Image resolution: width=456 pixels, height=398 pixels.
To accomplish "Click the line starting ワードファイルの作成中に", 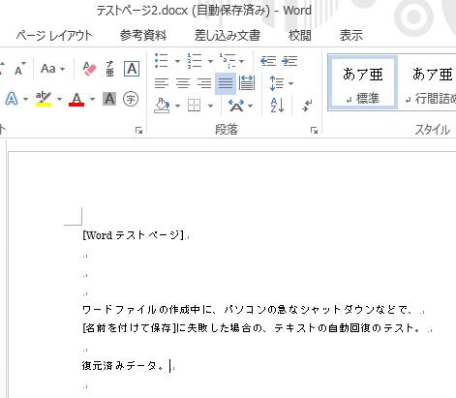I will (x=247, y=310).
